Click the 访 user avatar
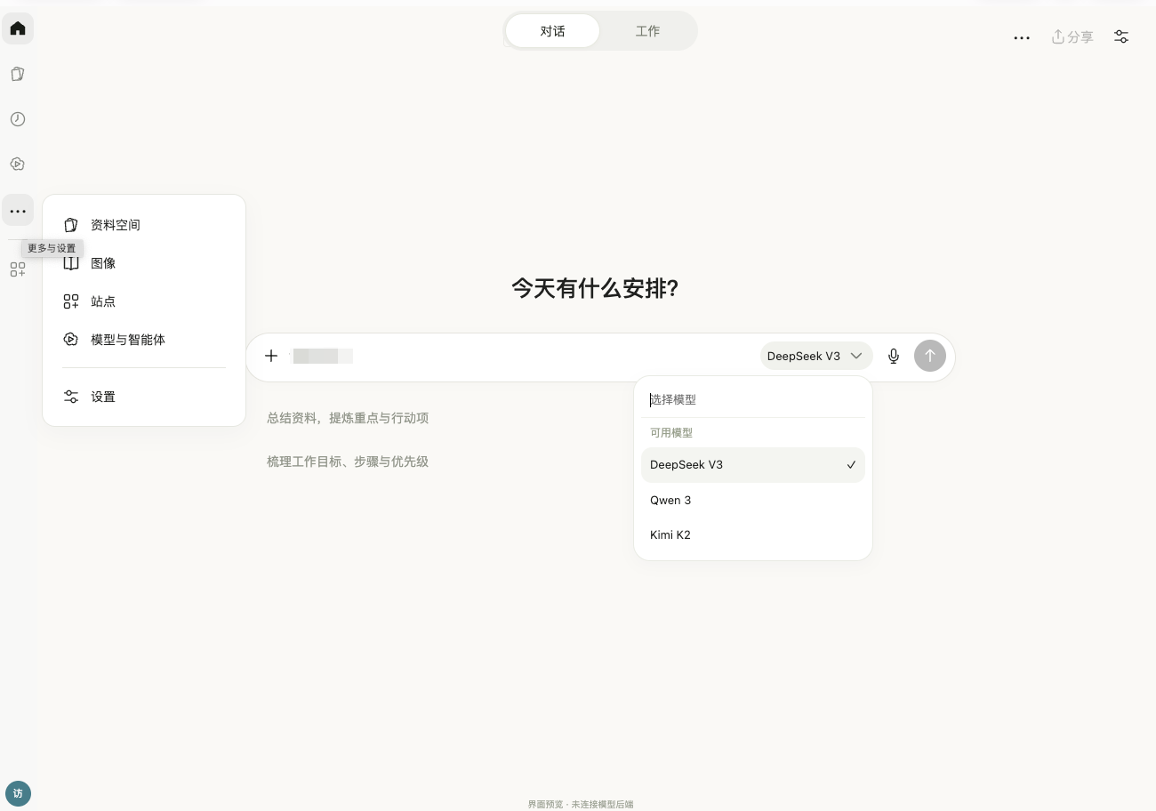Image resolution: width=1156 pixels, height=811 pixels. pos(18,793)
